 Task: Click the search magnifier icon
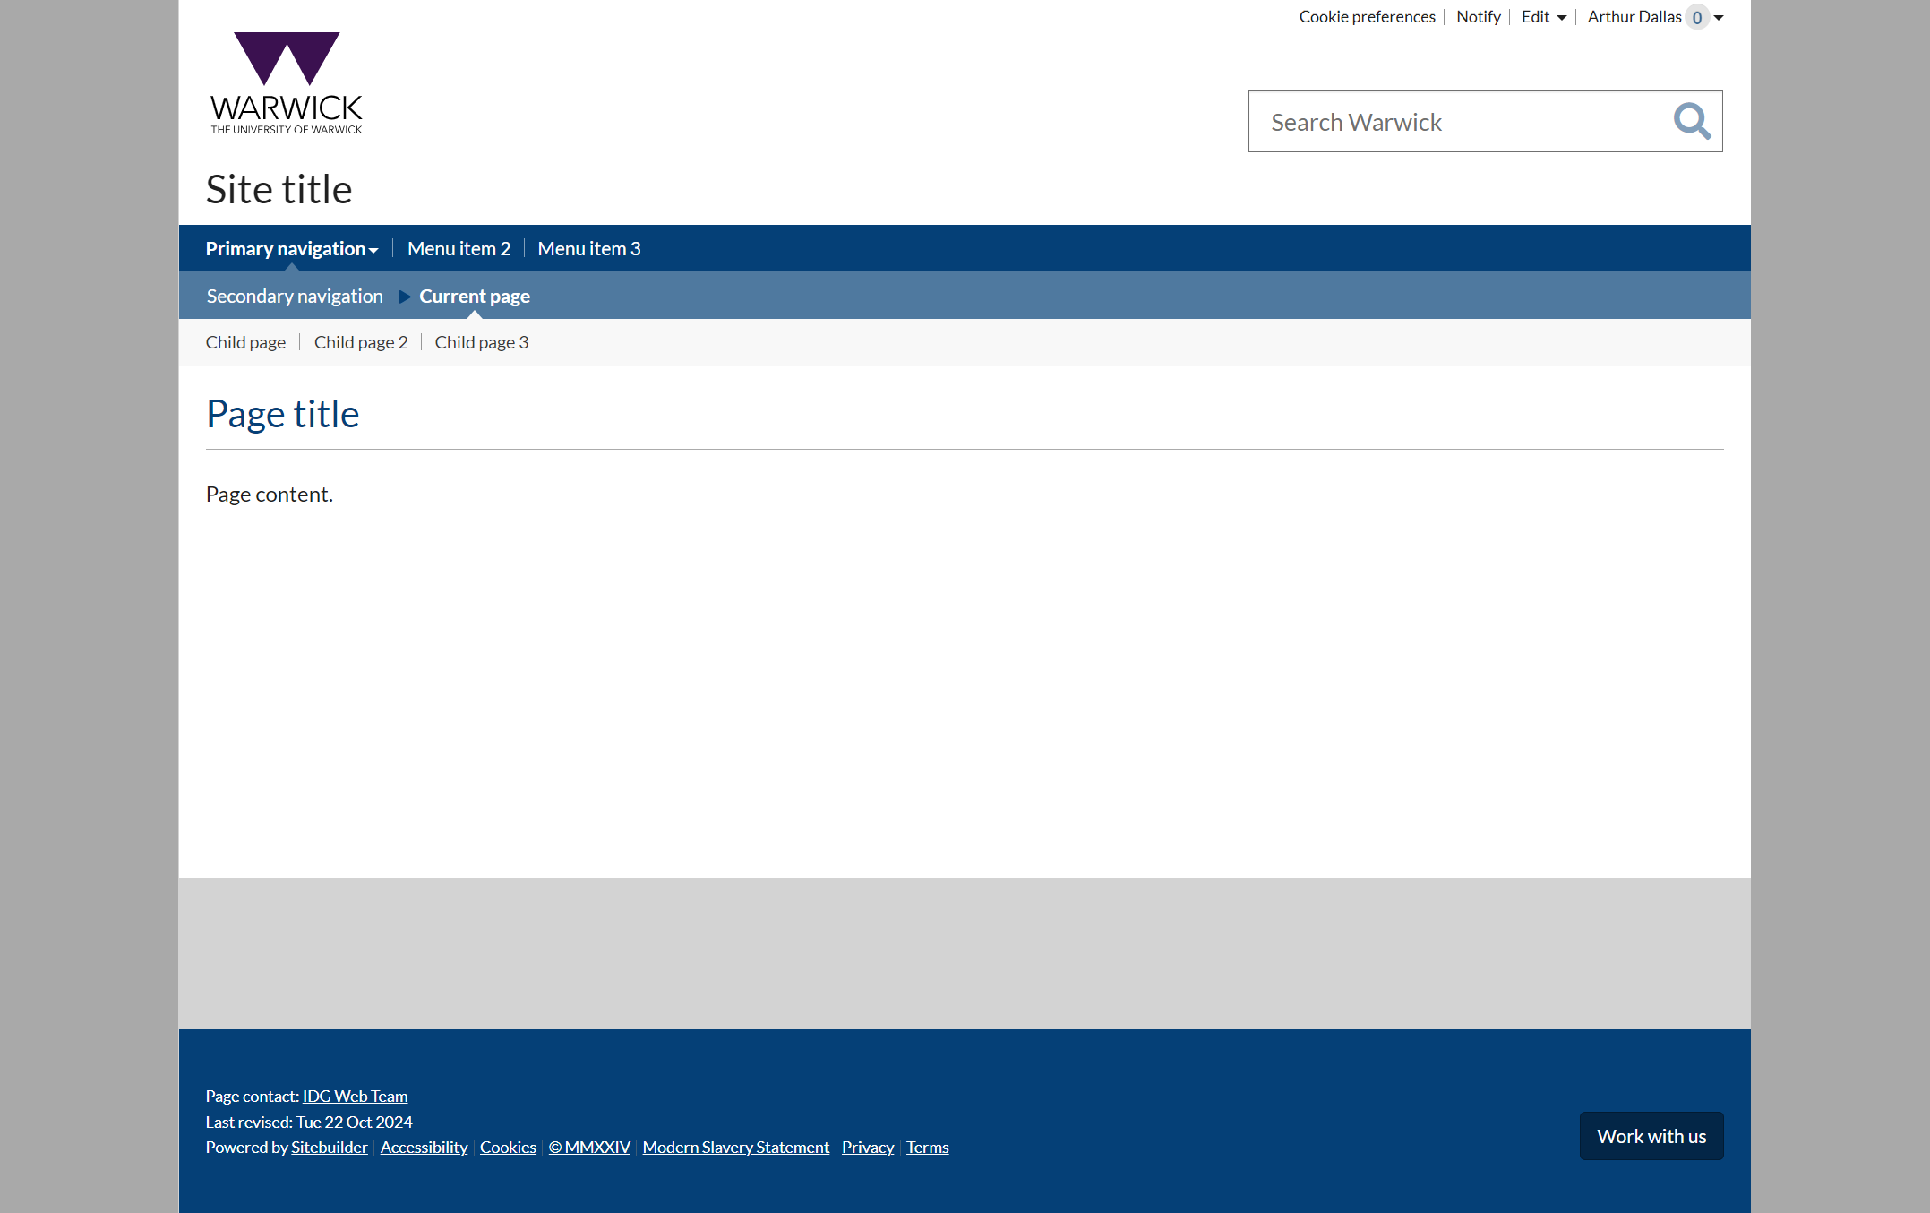coord(1692,121)
